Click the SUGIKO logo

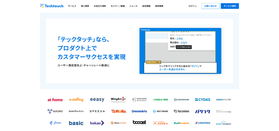pos(55,111)
